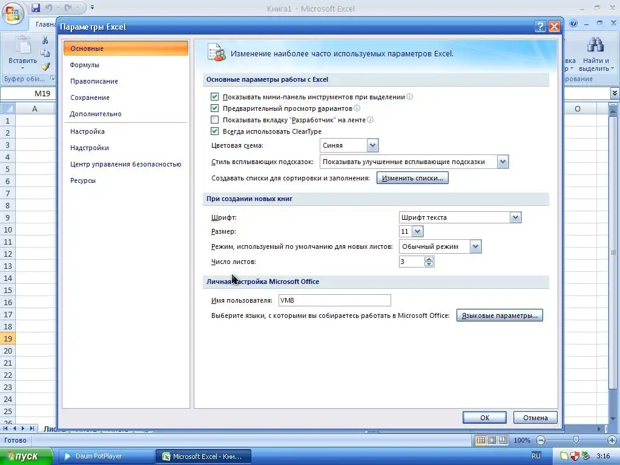The image size is (620, 465).
Task: Click the Format Painter brush icon
Action: 46,67
